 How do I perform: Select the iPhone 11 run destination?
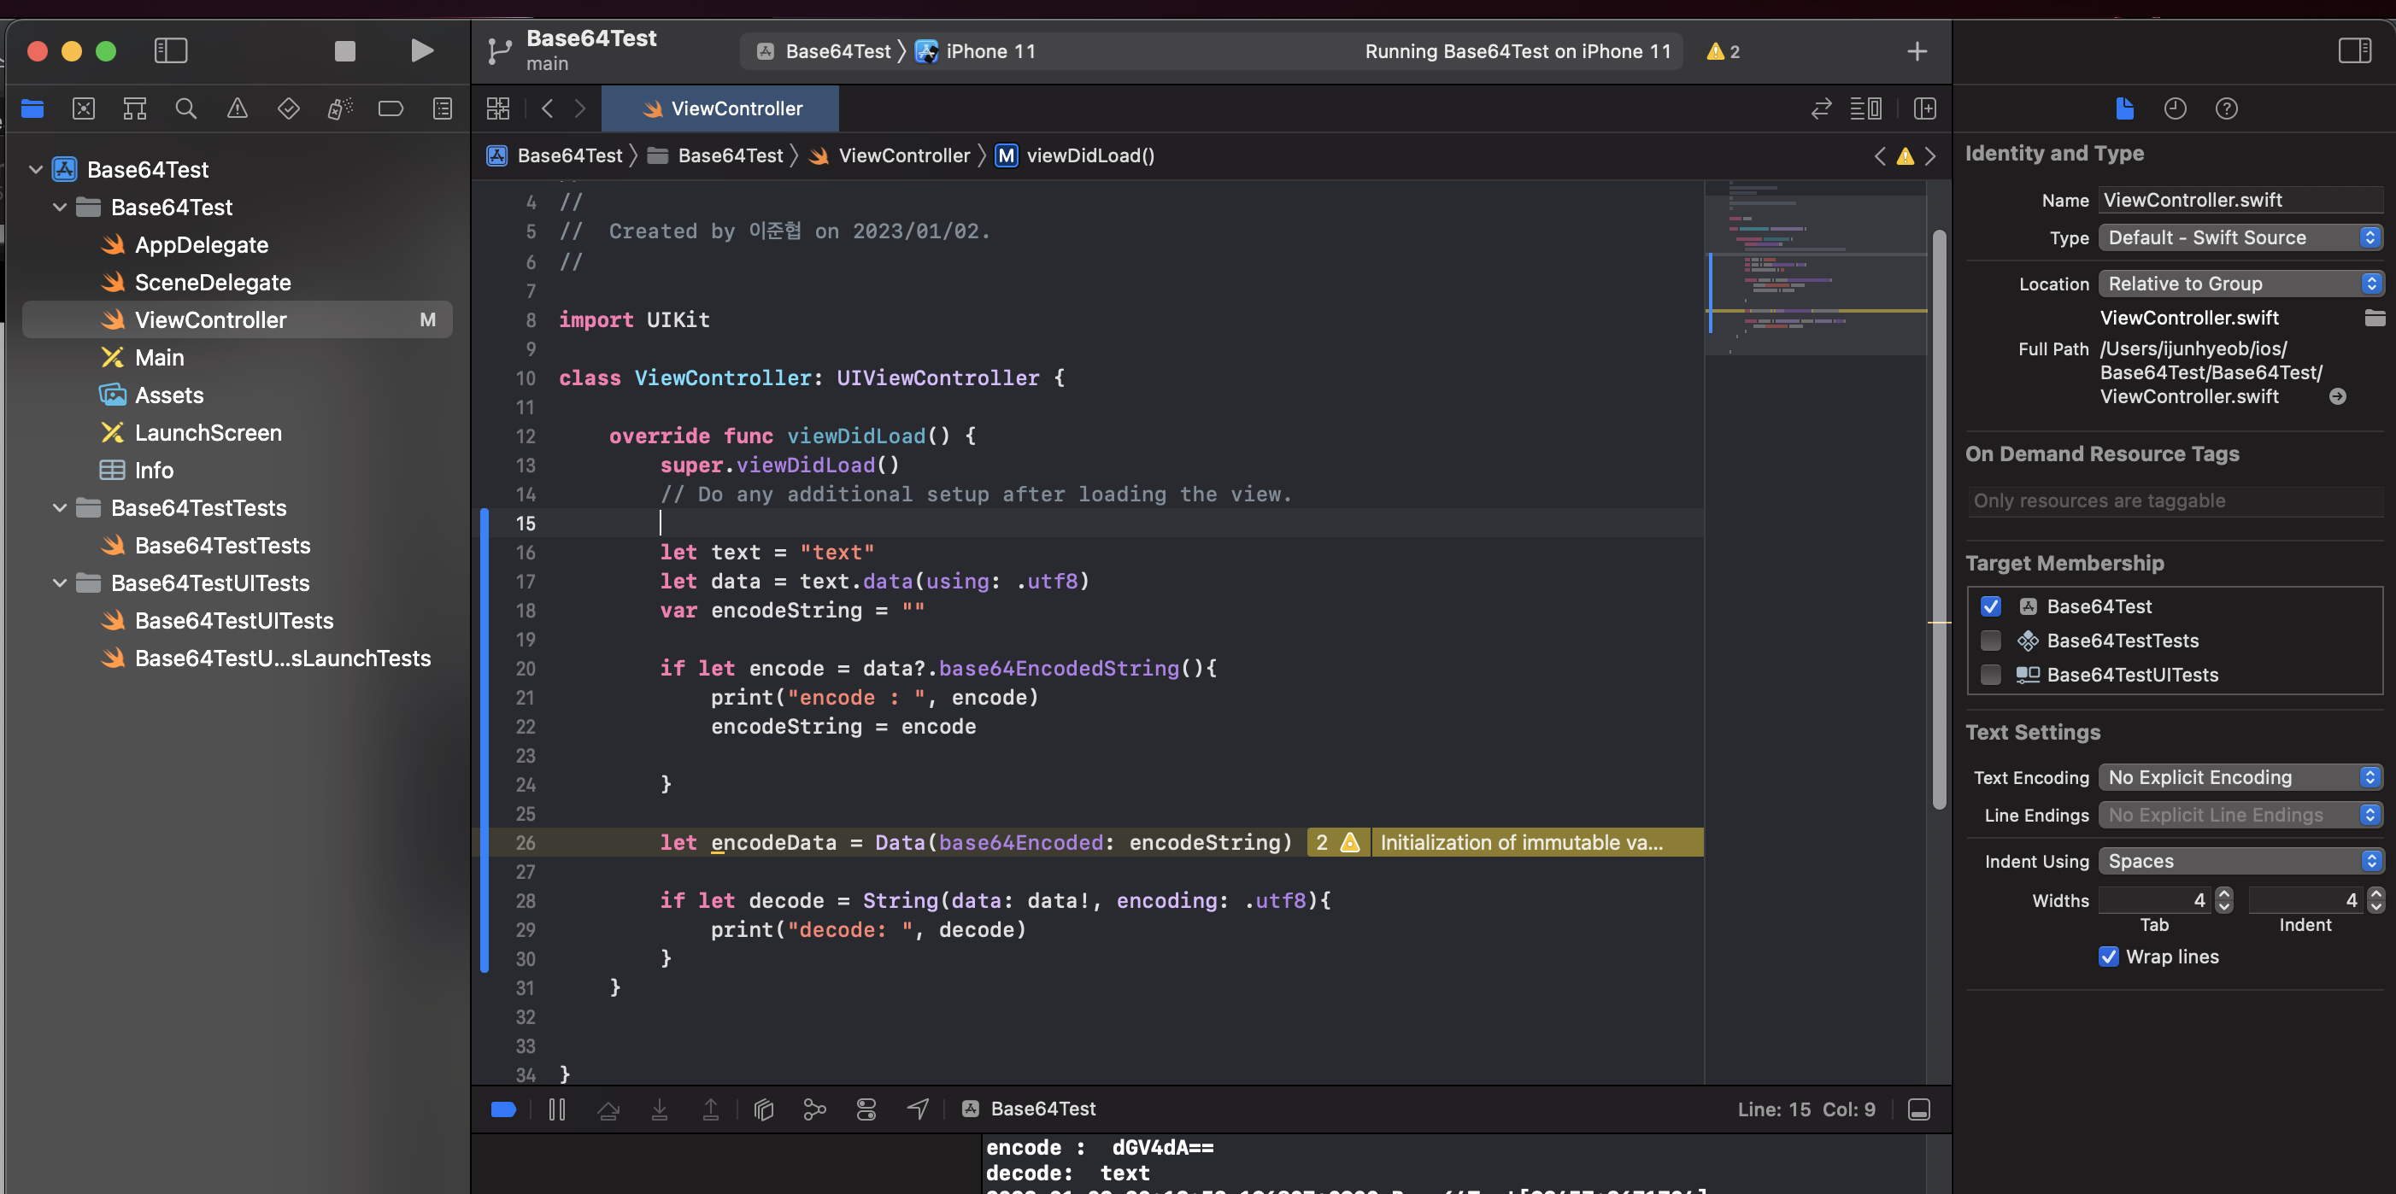coord(989,51)
